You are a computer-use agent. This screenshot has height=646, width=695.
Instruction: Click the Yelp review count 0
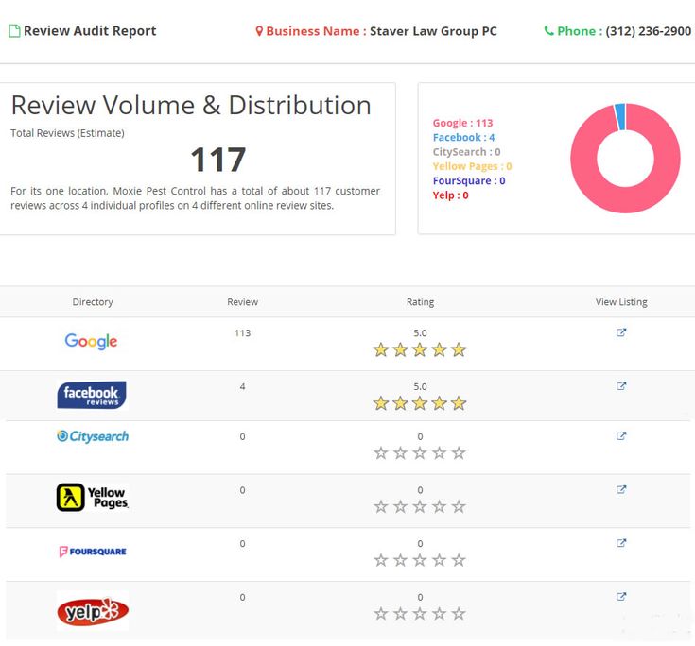242,597
